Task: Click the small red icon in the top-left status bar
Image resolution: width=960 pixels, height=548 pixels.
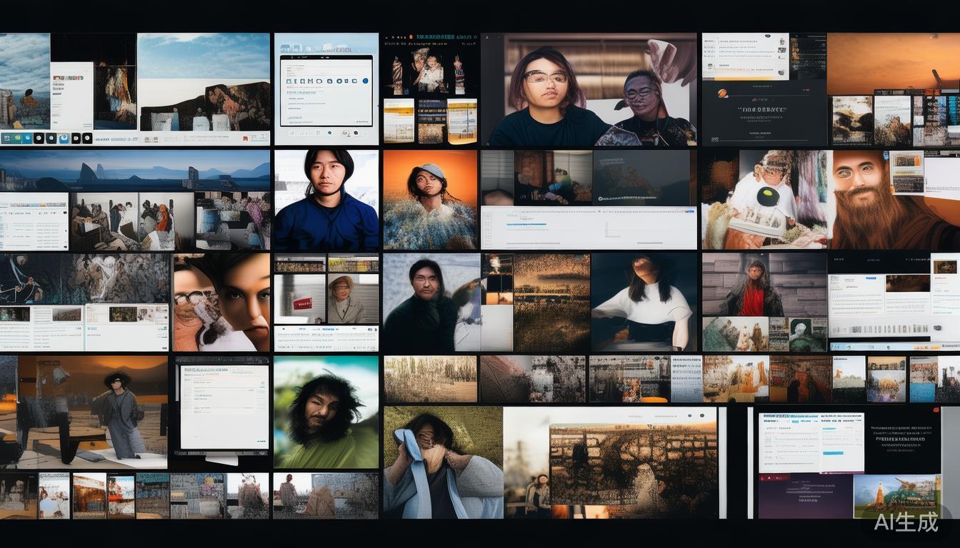Action: click(x=246, y=138)
